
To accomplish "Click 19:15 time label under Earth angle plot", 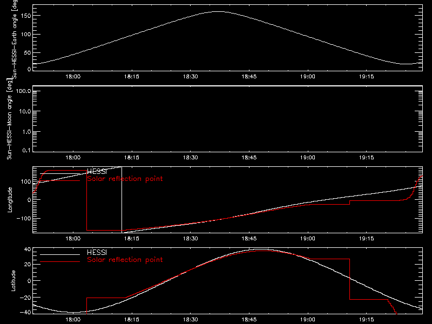I will (x=367, y=77).
